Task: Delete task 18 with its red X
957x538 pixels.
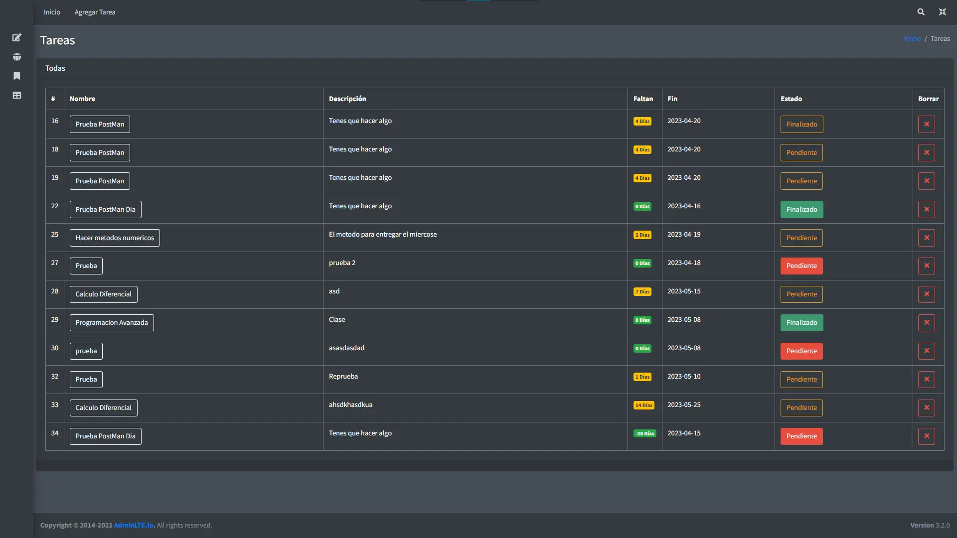Action: (927, 152)
